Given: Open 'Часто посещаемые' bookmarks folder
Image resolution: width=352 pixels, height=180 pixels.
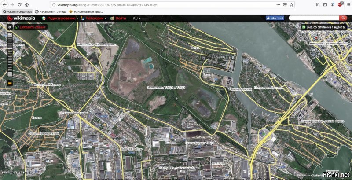Looking at the screenshot, I should (x=18, y=11).
